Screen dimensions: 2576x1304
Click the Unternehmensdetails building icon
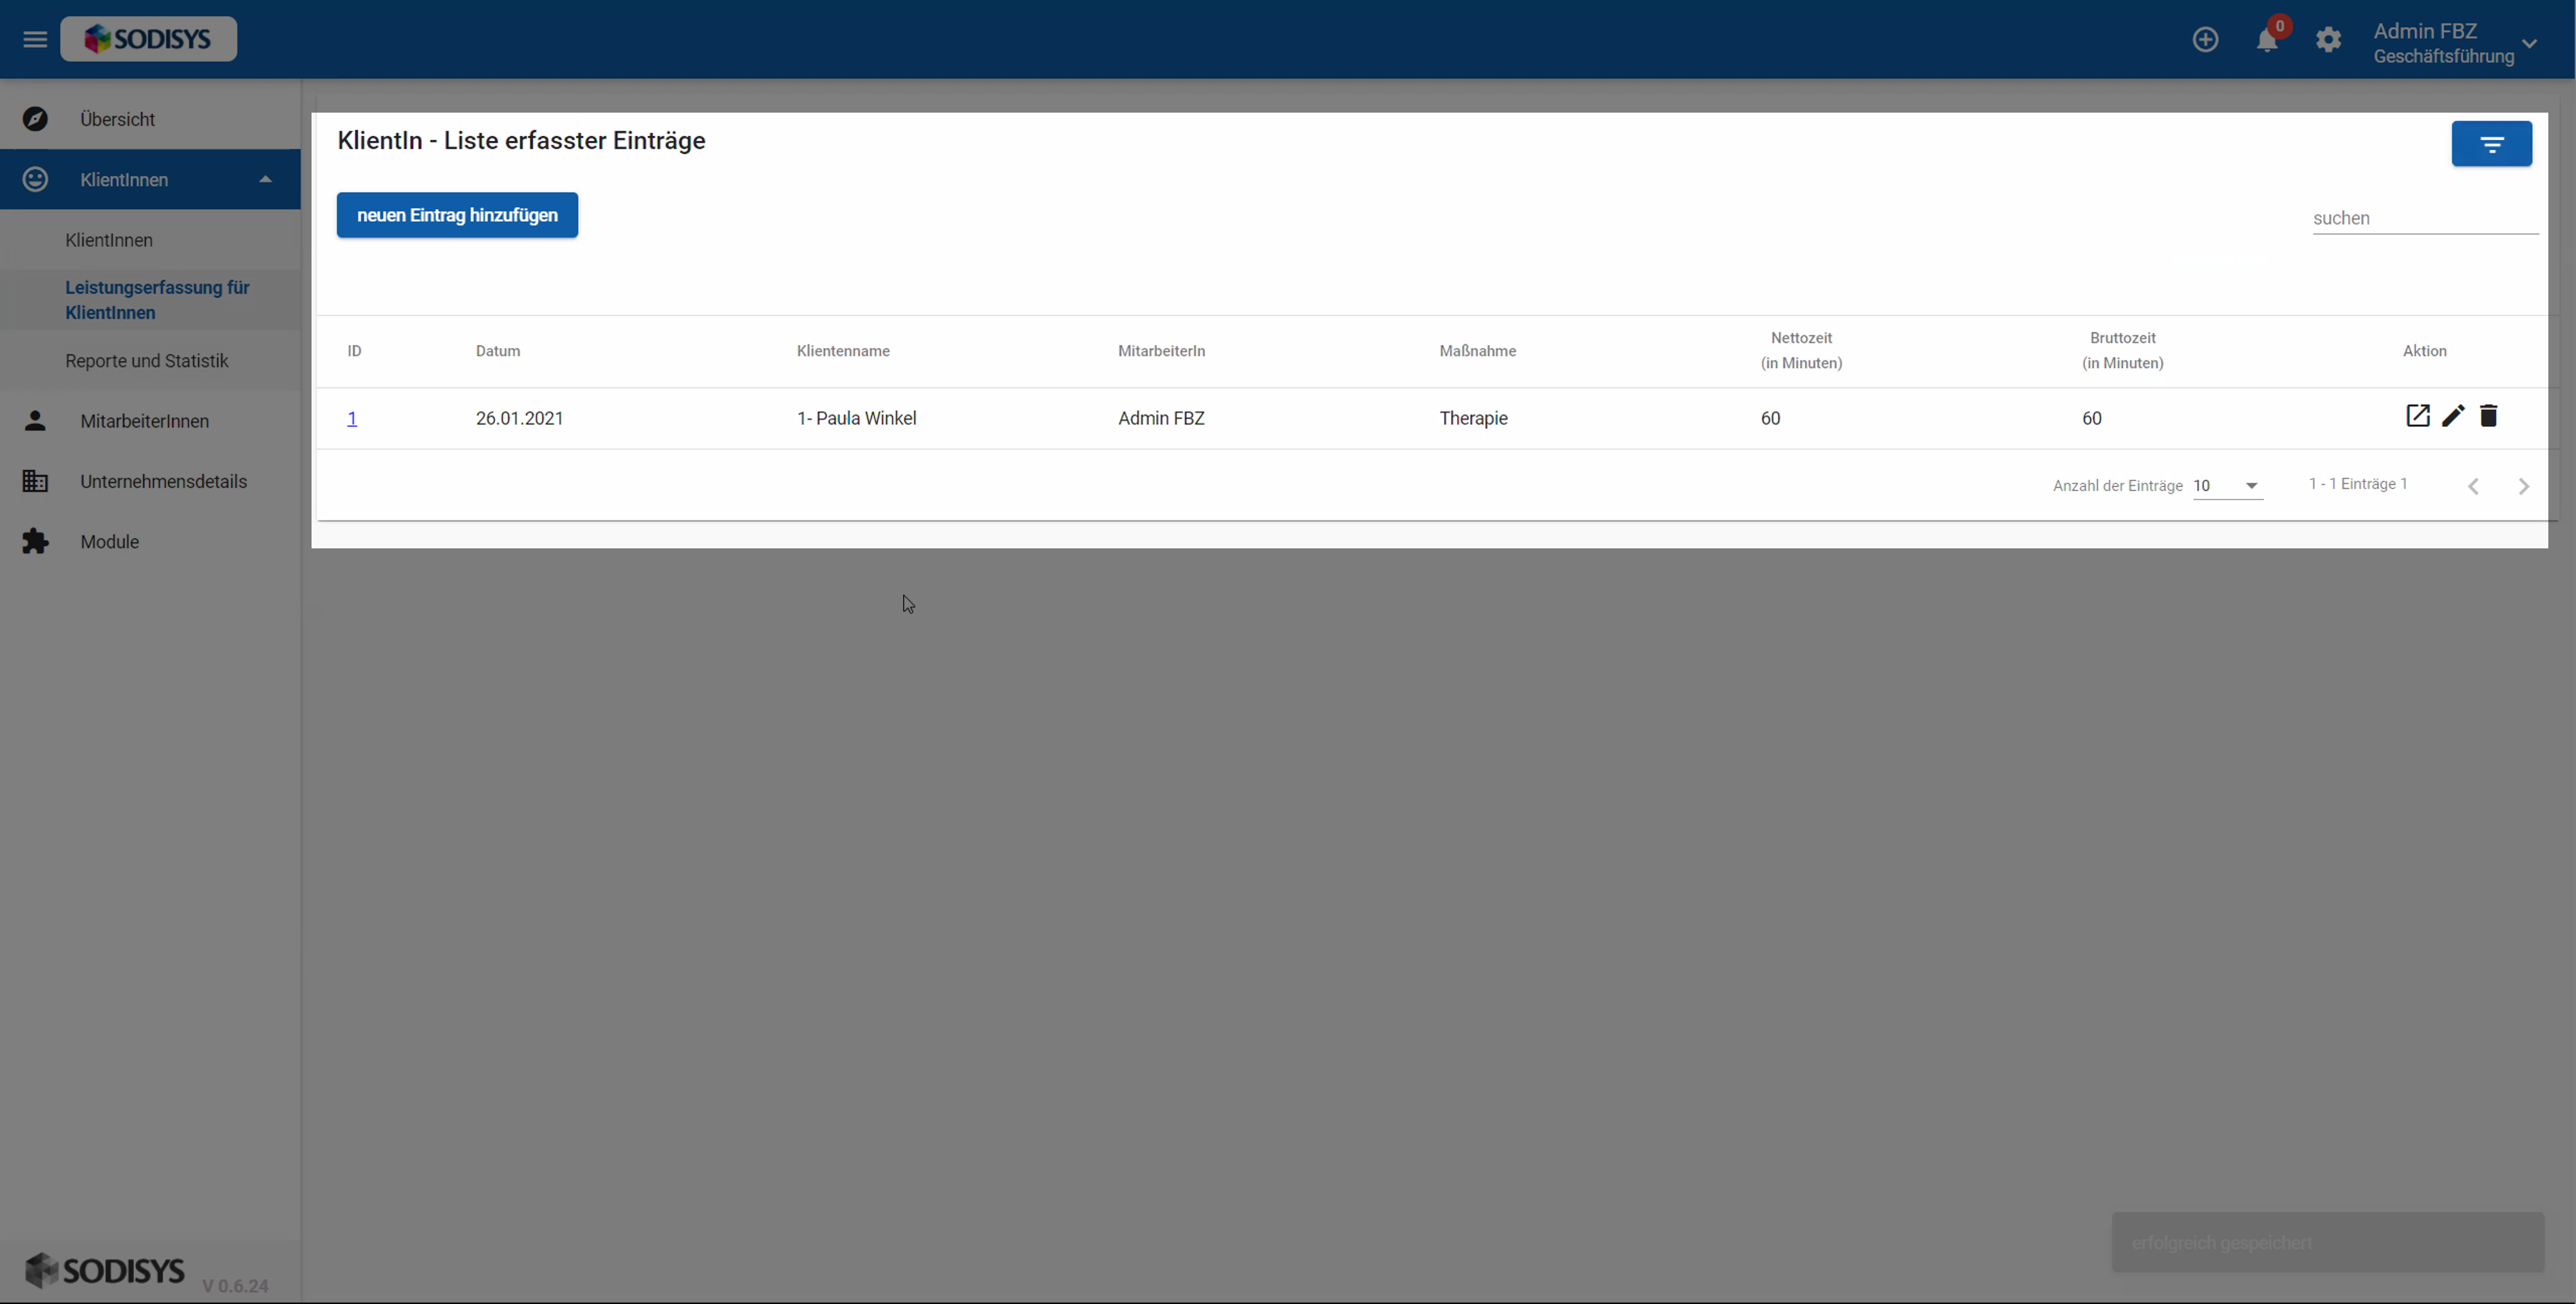[35, 481]
